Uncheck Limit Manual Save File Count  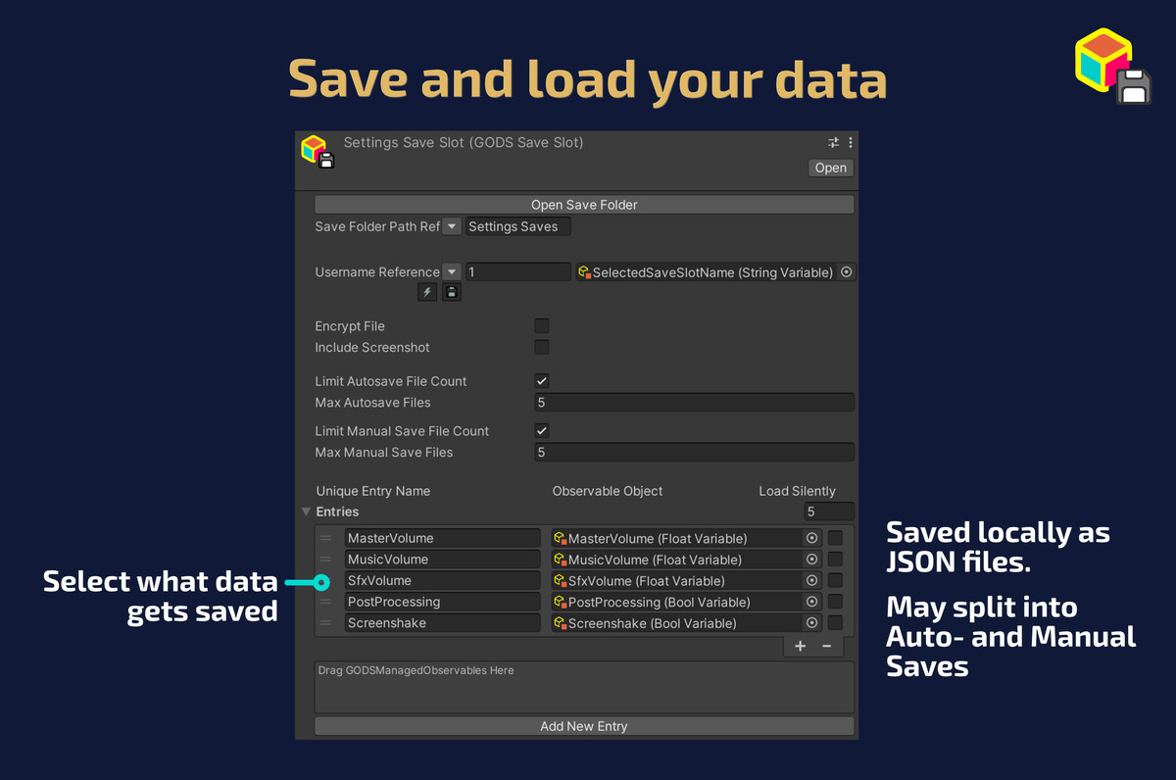point(542,431)
